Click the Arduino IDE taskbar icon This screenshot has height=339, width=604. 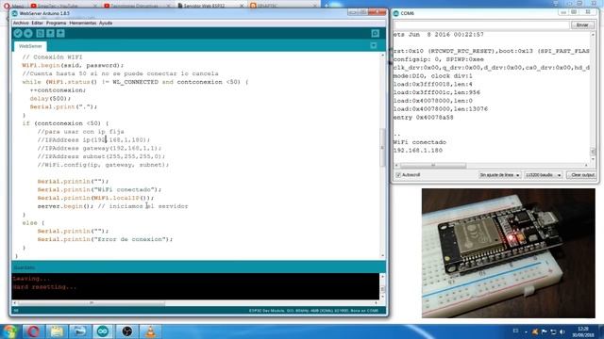103,331
